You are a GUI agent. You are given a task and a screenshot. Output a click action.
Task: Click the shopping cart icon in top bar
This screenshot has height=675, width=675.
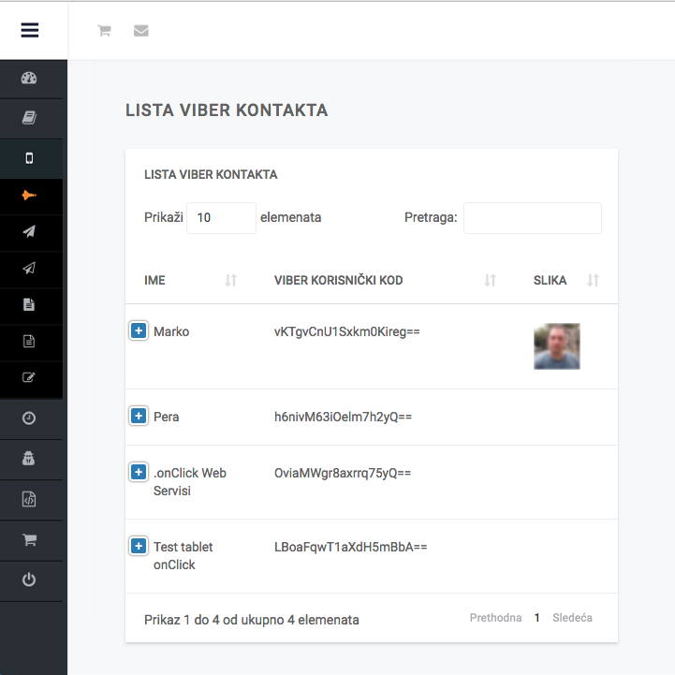point(104,31)
